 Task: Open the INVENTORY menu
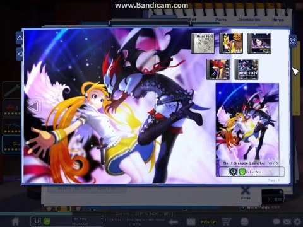point(208,222)
